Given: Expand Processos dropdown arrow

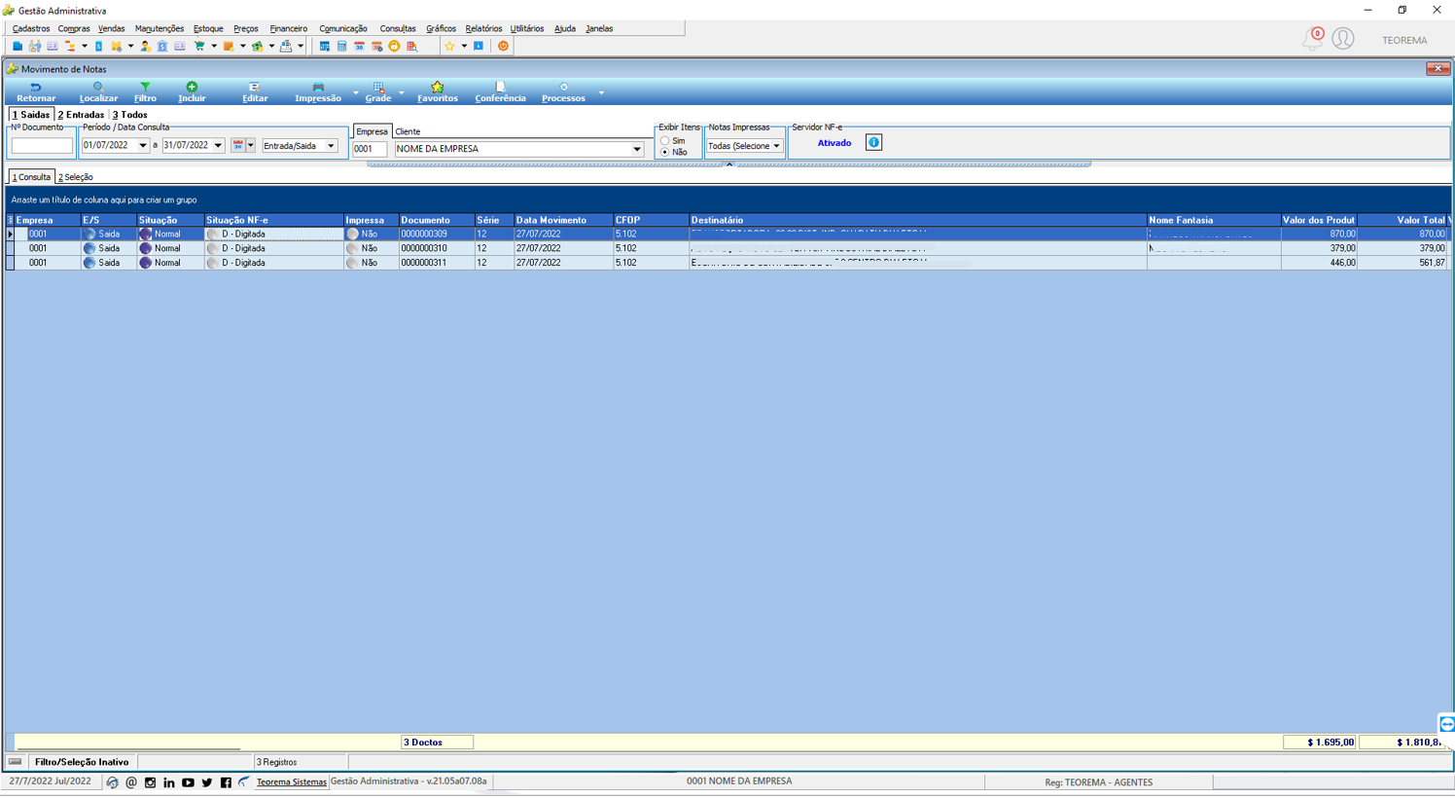Looking at the screenshot, I should (x=601, y=92).
